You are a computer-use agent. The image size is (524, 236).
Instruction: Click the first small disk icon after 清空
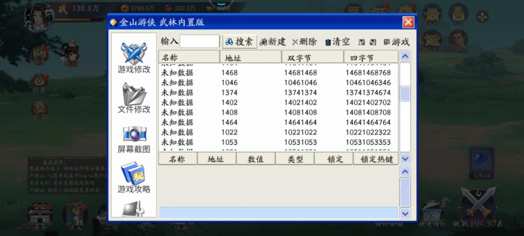tap(362, 42)
